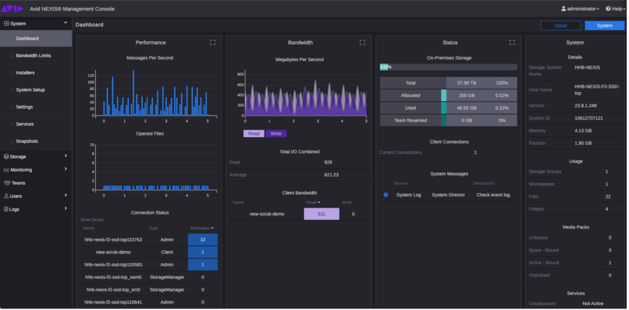Go to System Setup menu item

(30, 89)
